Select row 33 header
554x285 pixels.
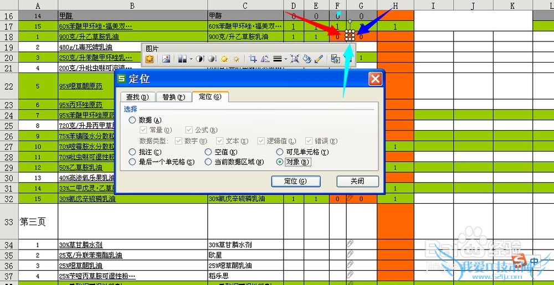click(x=9, y=221)
